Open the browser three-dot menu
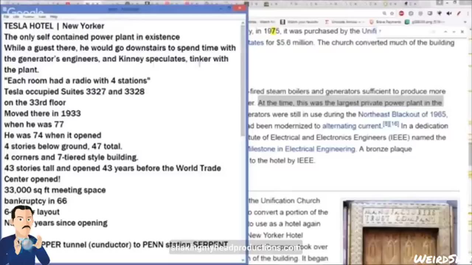This screenshot has width=472, height=265. coord(468,14)
